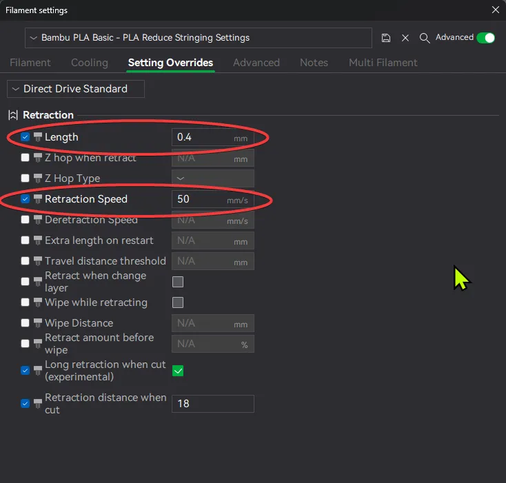Click the extruder icon beside Extra length on restart
The width and height of the screenshot is (506, 483).
[x=38, y=240]
